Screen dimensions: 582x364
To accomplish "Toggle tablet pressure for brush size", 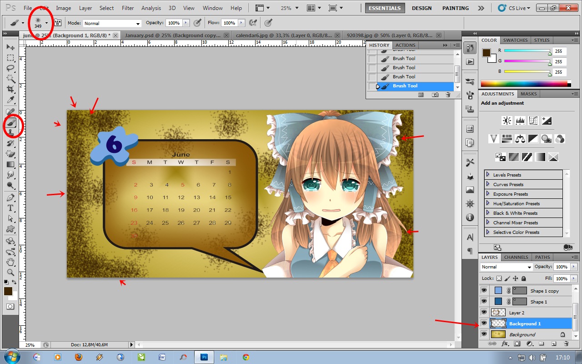I will tap(268, 23).
